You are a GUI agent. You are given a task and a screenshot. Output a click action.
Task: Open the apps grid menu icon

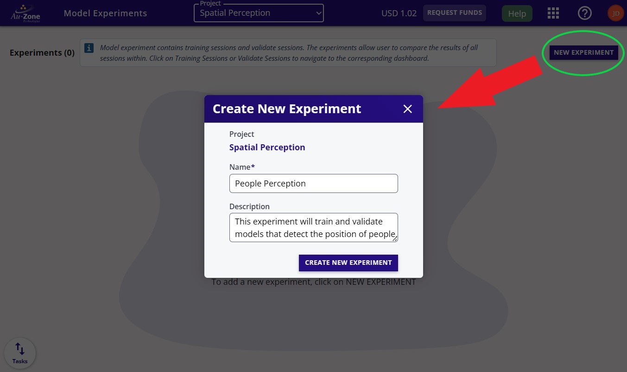553,13
